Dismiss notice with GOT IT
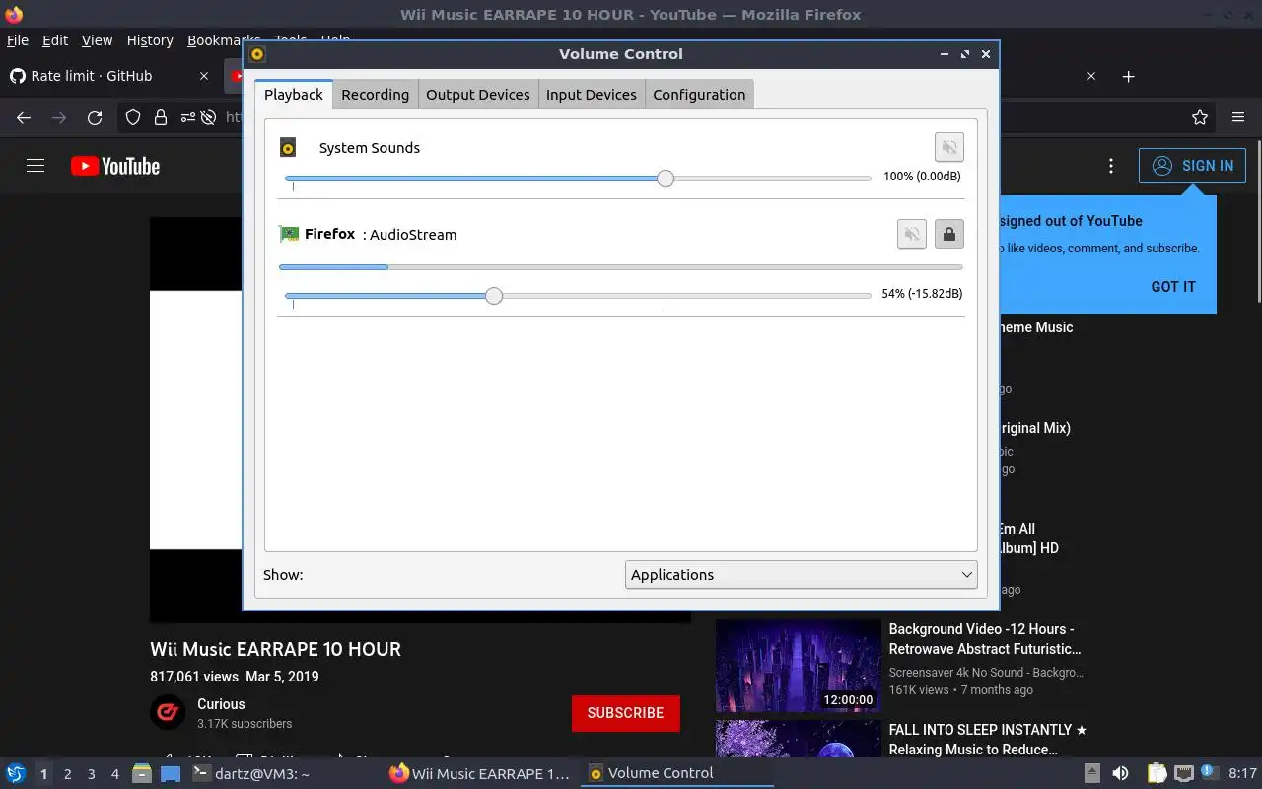The image size is (1262, 789). pos(1173,287)
